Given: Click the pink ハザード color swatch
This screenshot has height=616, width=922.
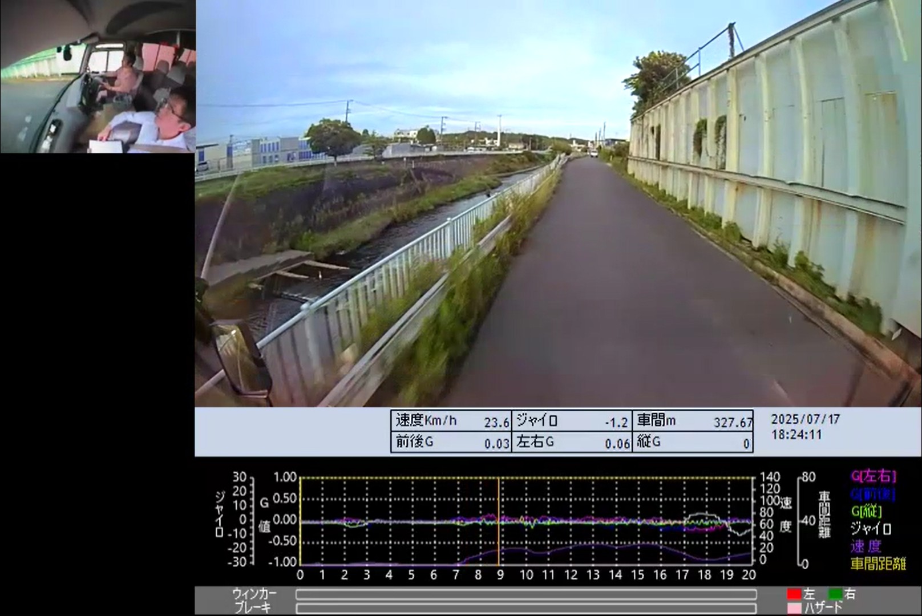Looking at the screenshot, I should (794, 608).
